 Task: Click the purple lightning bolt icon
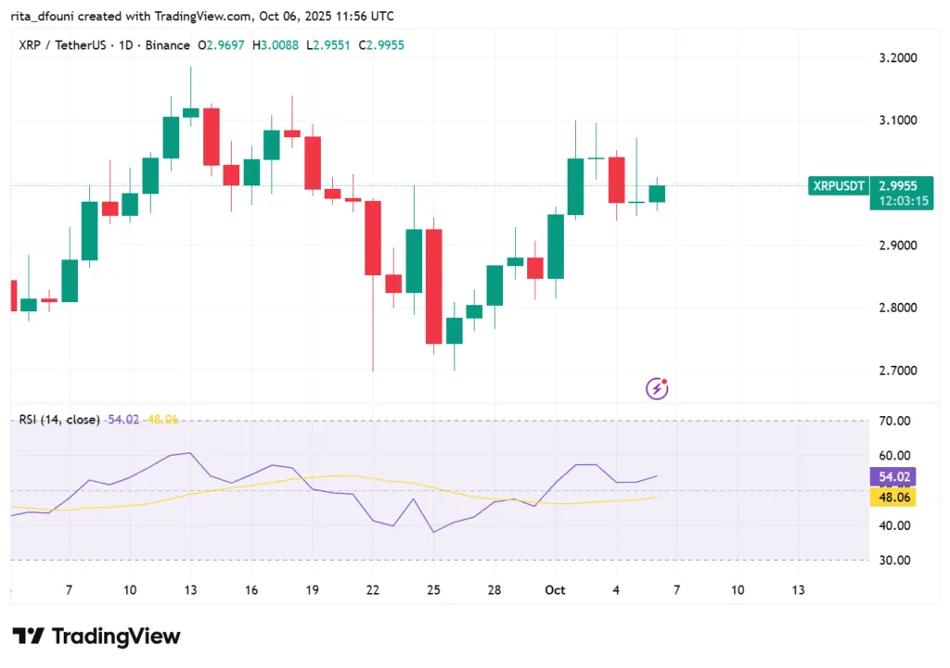tap(657, 389)
